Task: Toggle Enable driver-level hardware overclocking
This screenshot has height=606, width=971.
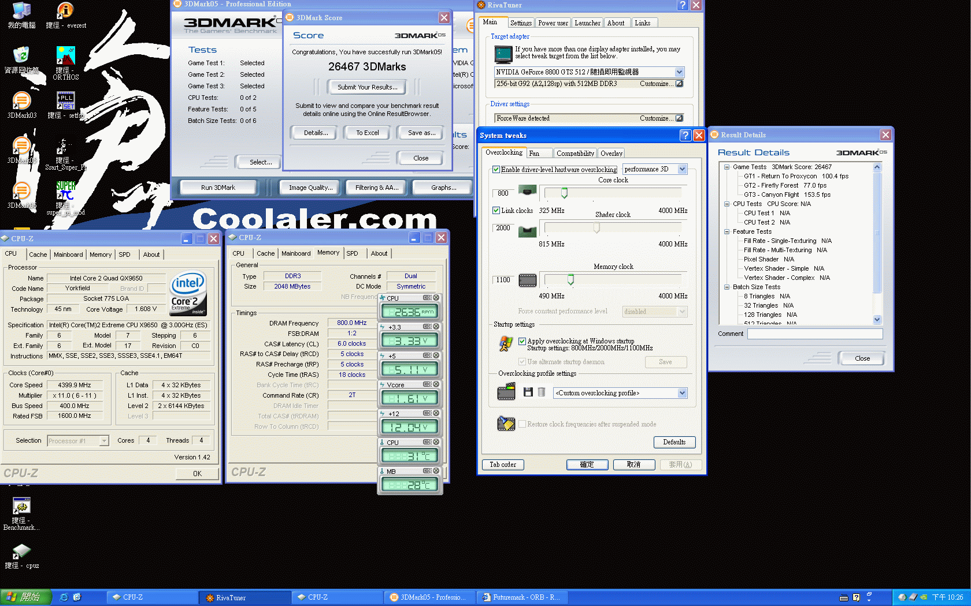Action: (496, 170)
